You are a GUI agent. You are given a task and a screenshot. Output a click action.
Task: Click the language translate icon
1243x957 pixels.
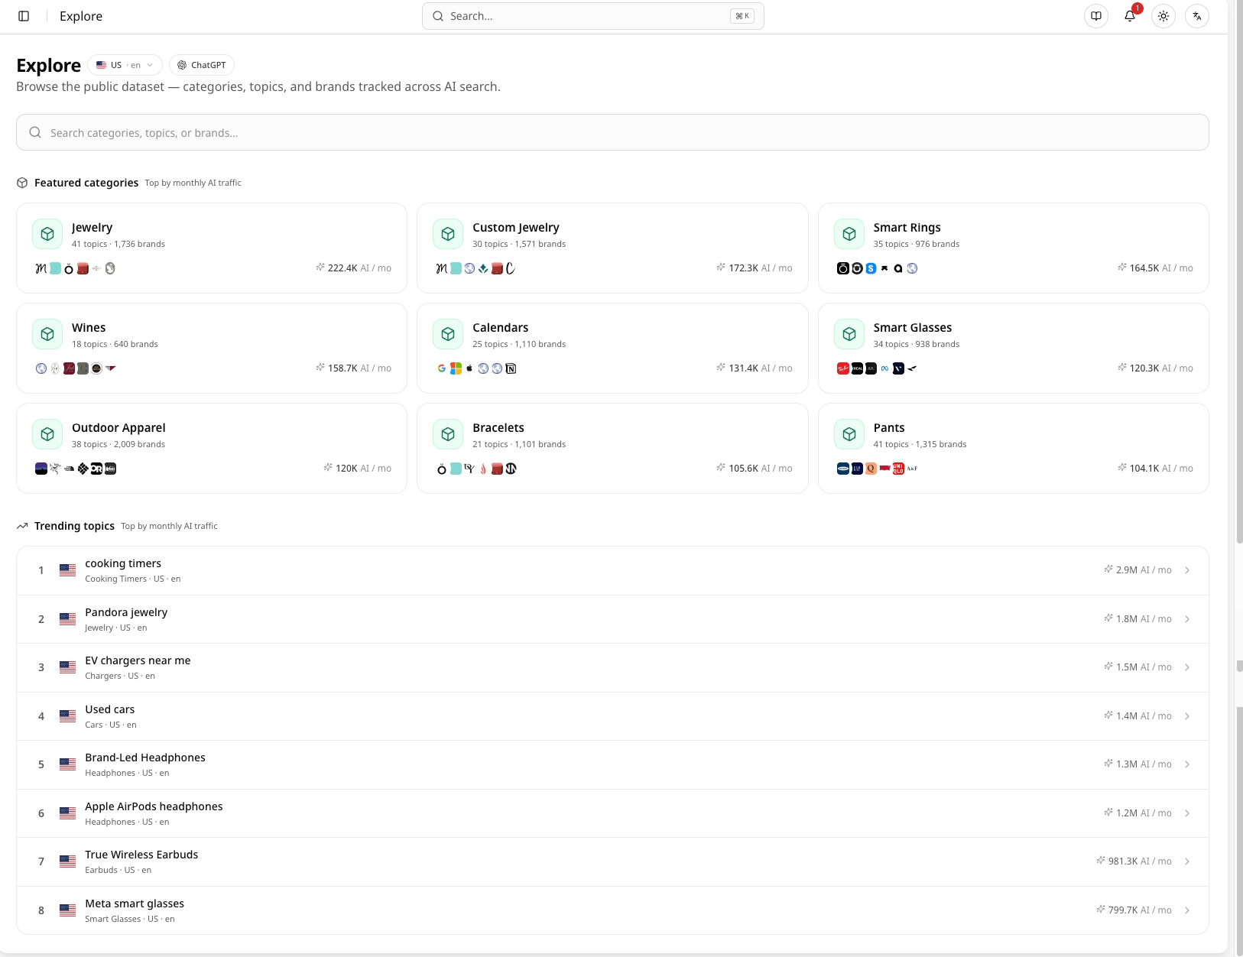(1197, 16)
